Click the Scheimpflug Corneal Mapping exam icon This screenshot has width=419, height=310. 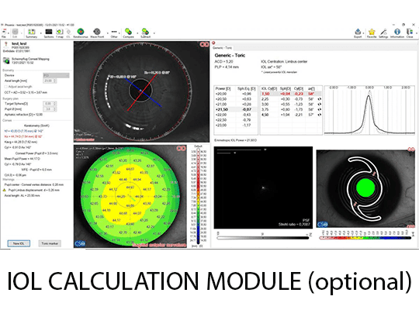[x=6, y=61]
